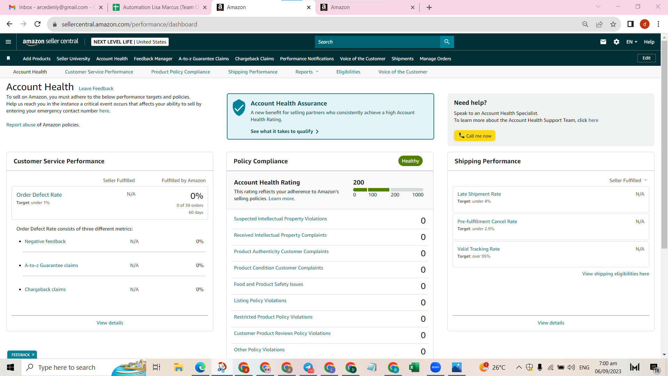Switch to Automation Lisa Marcus tab
Screen dimensions: 668x376
pos(160,7)
